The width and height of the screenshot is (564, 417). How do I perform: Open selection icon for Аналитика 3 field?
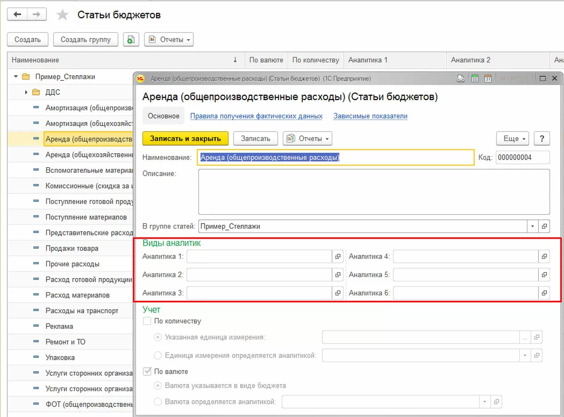click(x=337, y=293)
